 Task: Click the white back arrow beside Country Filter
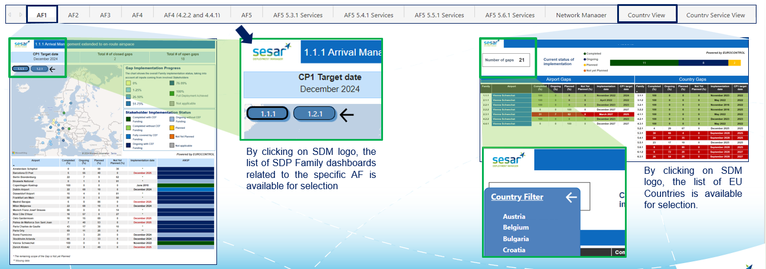[571, 197]
